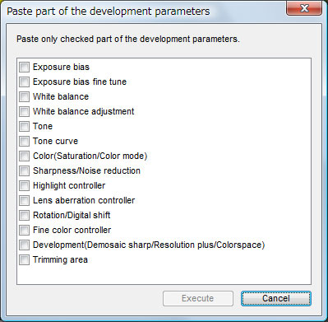The height and width of the screenshot is (322, 328).
Task: Enable Color(Saturation/Color mode) checkbox
Action: pos(24,156)
